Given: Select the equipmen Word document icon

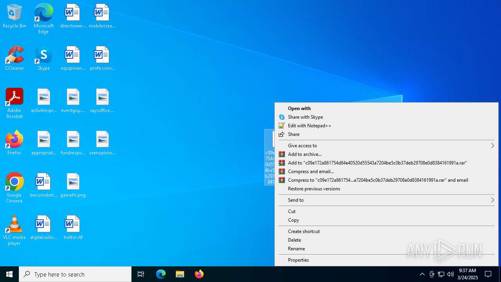Looking at the screenshot, I should (x=73, y=59).
